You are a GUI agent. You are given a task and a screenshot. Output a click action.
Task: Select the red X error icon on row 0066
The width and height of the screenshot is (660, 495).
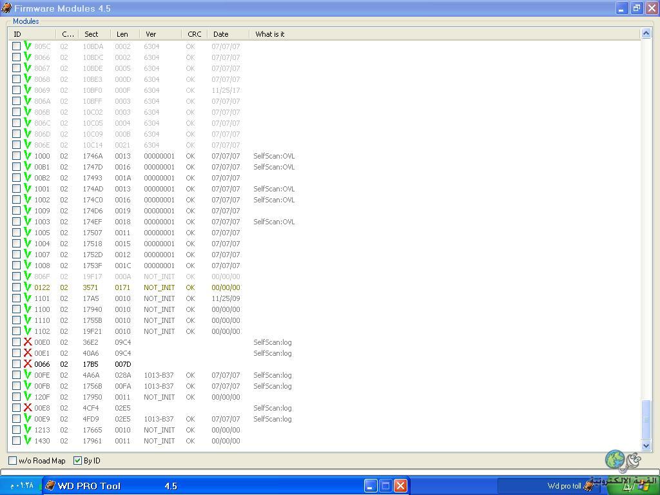click(x=28, y=364)
